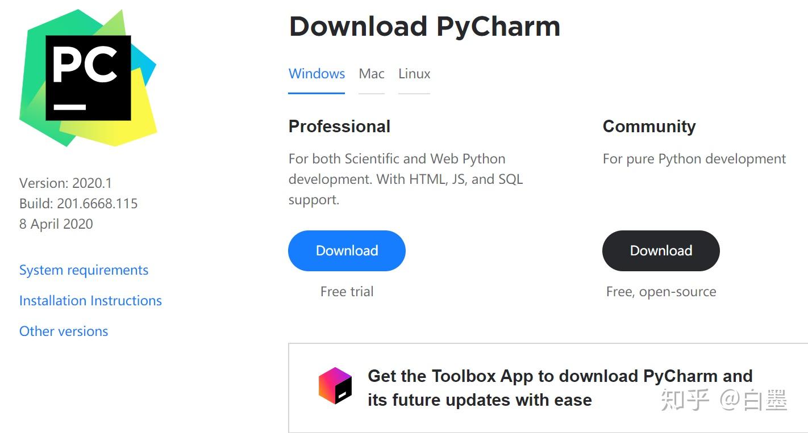Download PyCharm Community edition
Viewport: 808px width, 433px height.
[661, 250]
